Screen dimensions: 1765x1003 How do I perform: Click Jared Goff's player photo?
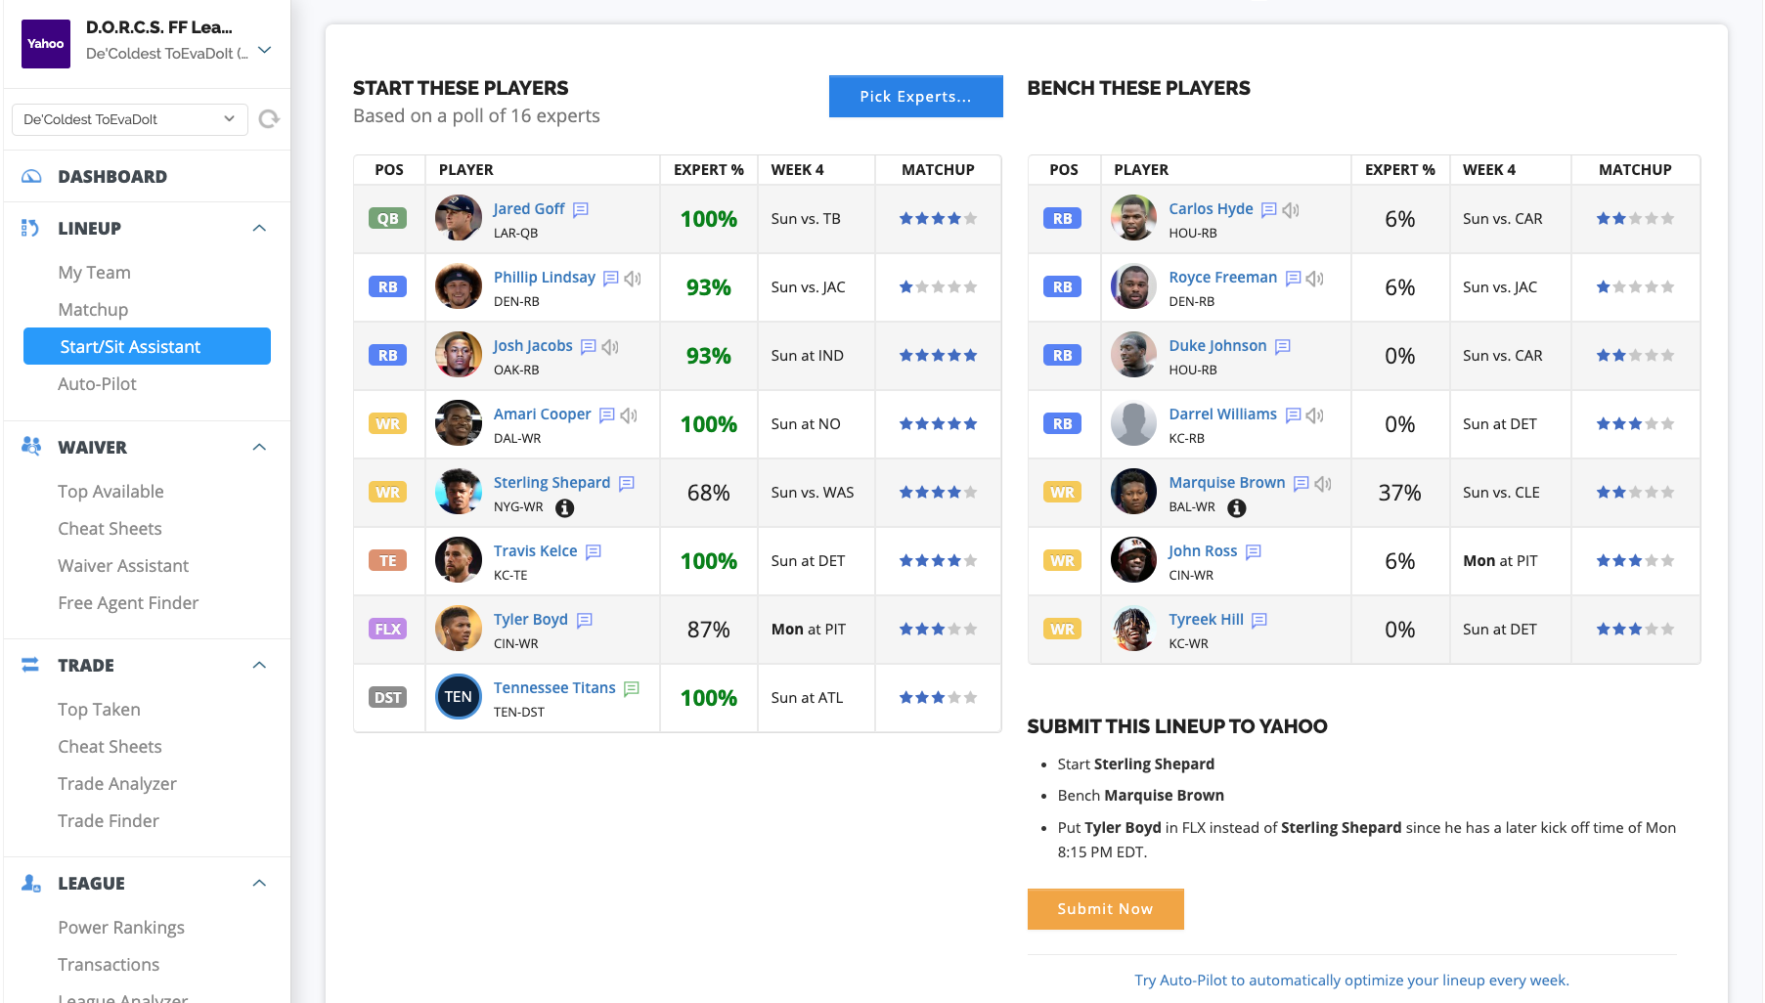459,218
